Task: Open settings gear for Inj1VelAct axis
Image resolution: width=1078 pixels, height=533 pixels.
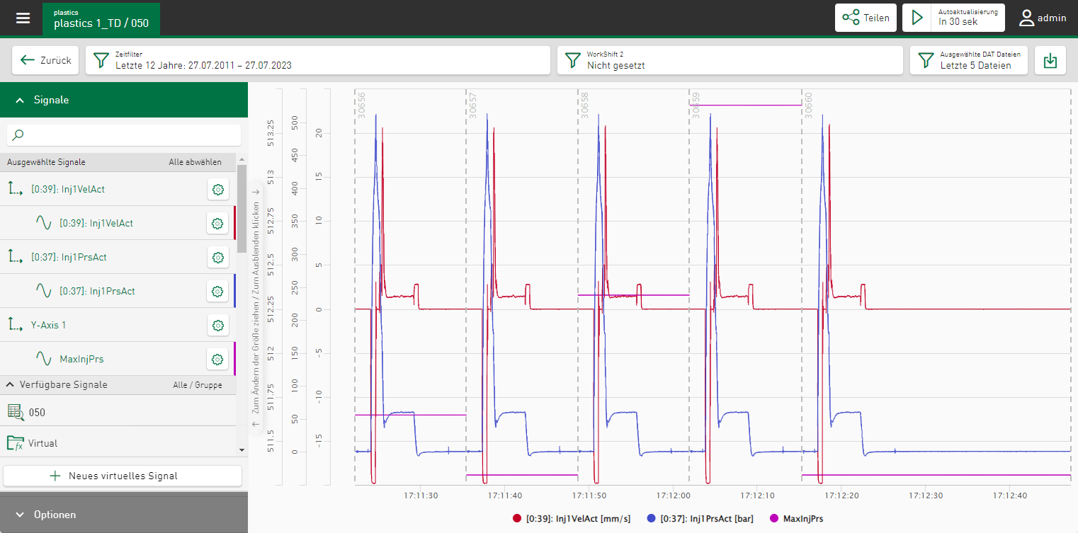Action: (x=218, y=189)
